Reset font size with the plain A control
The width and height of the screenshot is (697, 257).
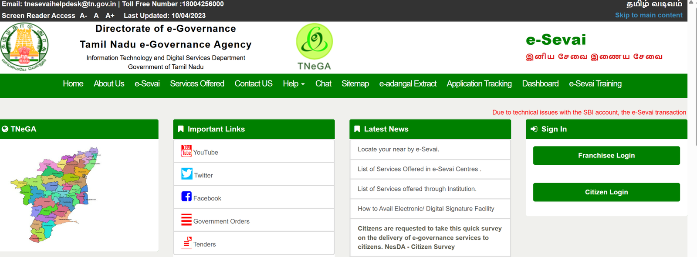pos(96,16)
